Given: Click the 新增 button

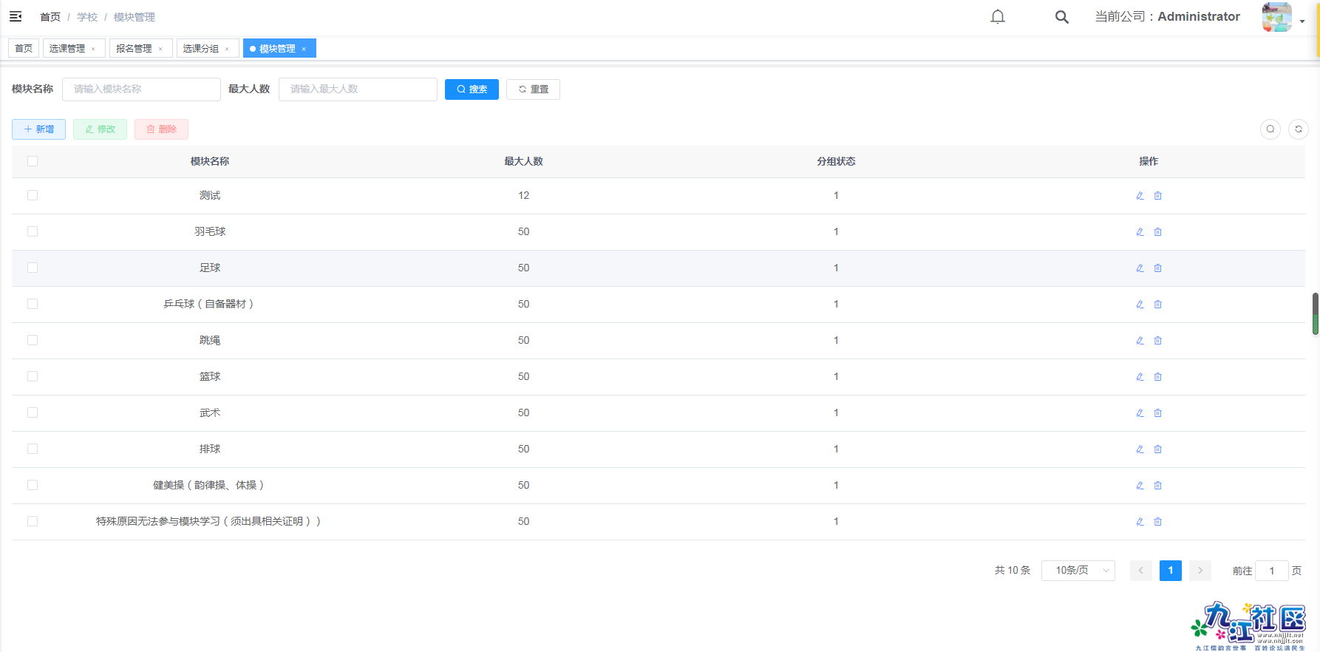Looking at the screenshot, I should [38, 129].
